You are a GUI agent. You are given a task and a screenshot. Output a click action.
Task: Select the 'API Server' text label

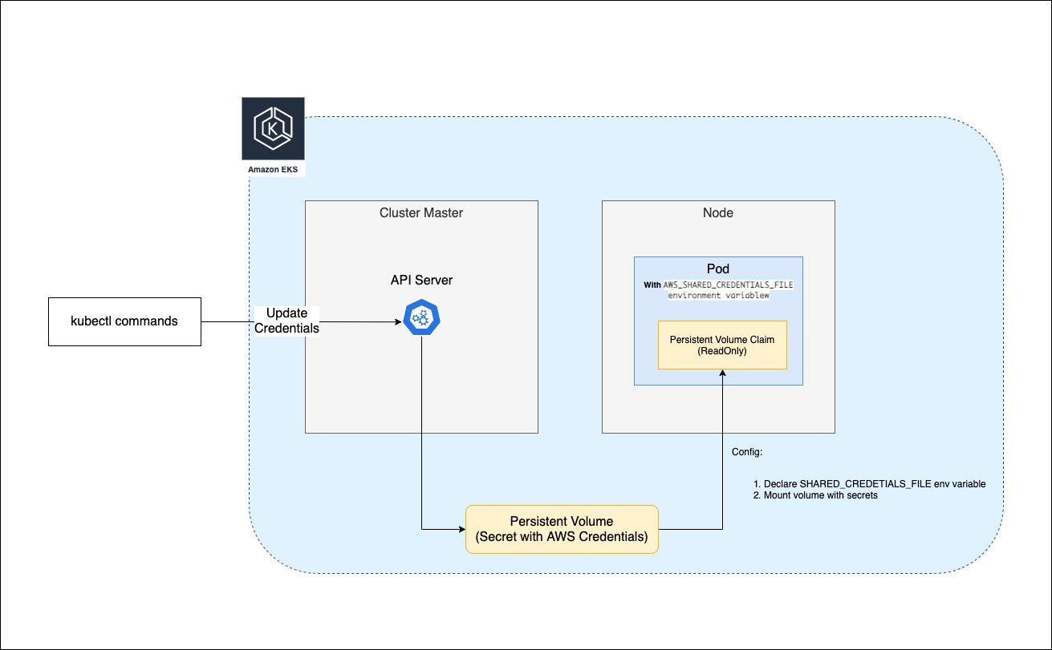point(420,280)
